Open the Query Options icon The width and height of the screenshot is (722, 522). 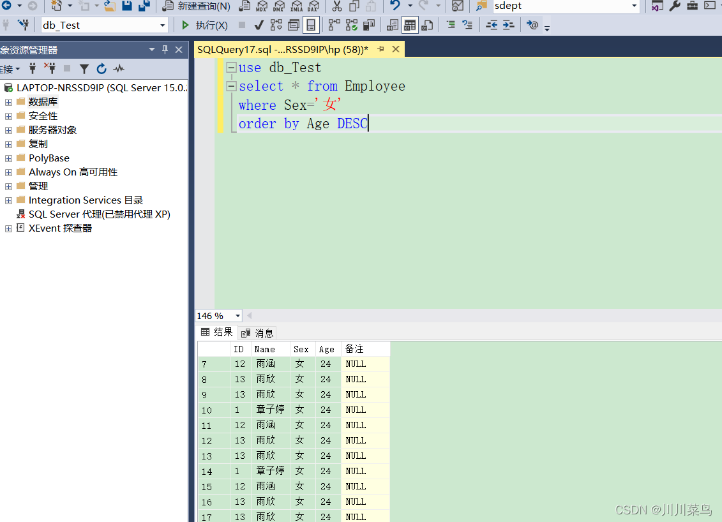pos(293,25)
